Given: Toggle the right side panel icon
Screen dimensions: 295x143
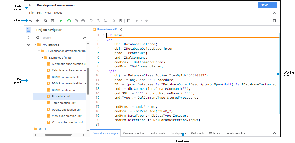Looking at the screenshot, I should tap(274, 21).
